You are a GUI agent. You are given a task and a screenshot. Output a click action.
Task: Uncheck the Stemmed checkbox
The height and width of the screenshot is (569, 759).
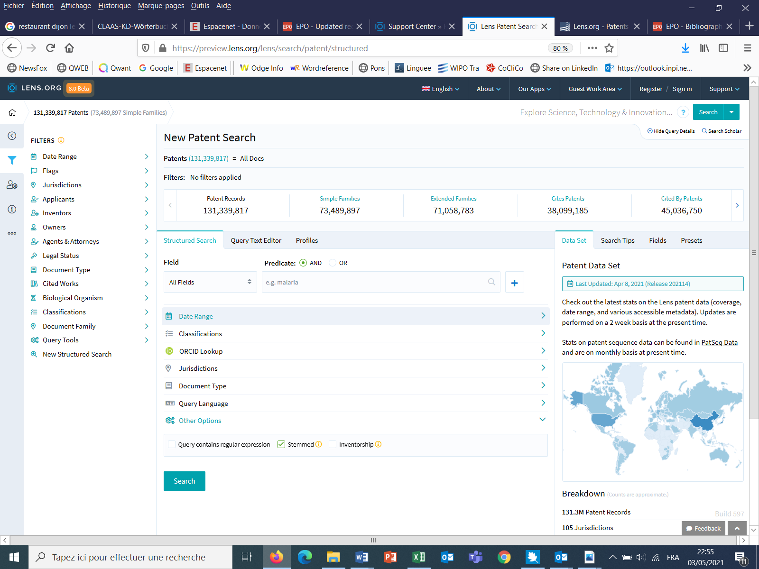(281, 445)
